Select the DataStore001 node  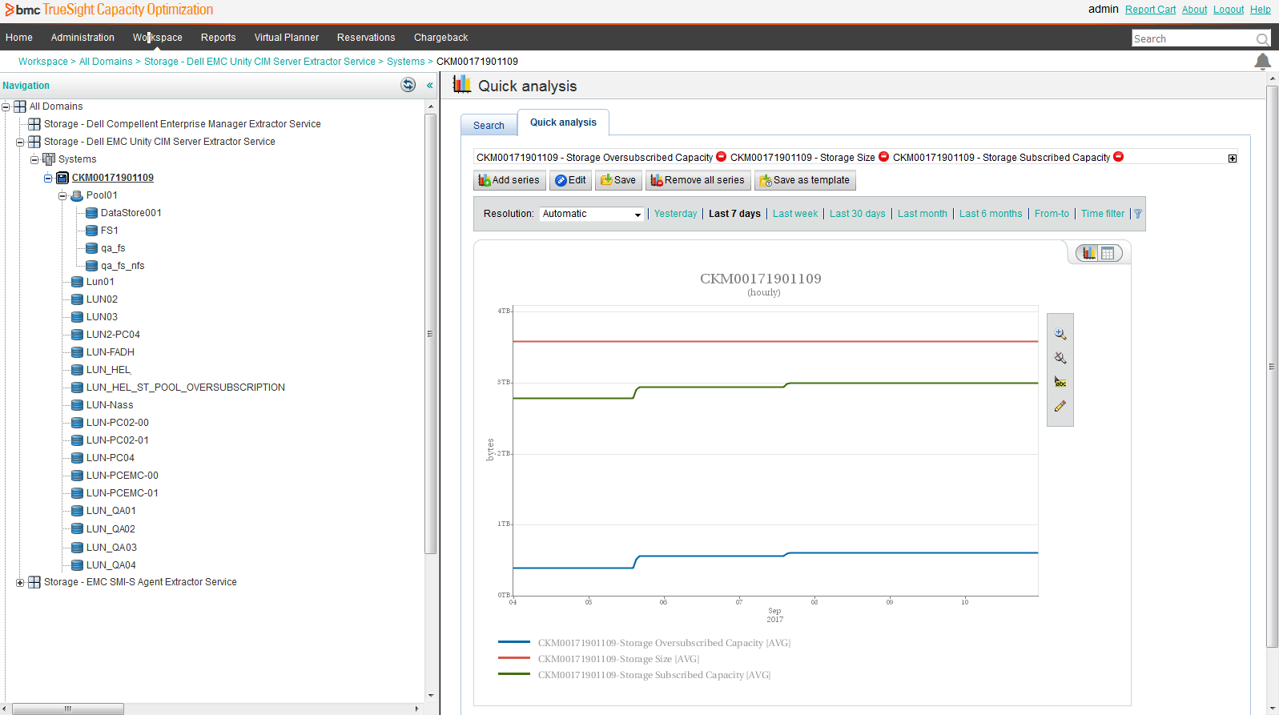[x=131, y=213]
